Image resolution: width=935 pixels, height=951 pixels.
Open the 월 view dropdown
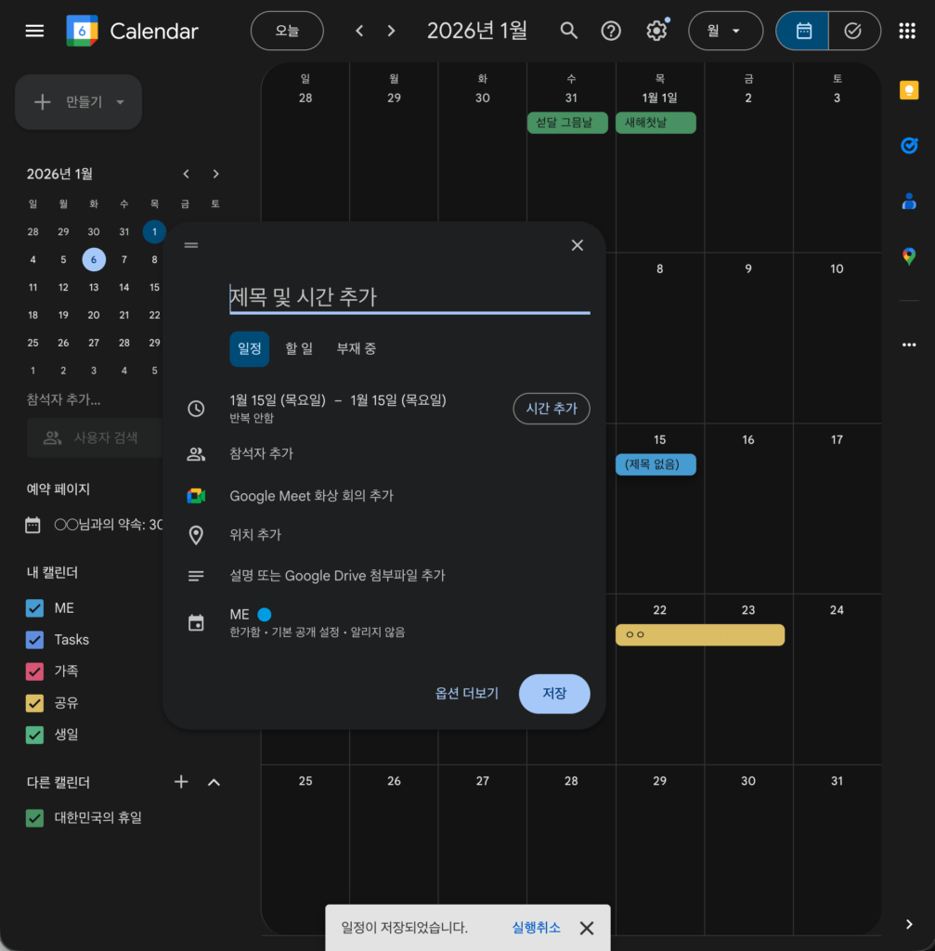tap(724, 31)
